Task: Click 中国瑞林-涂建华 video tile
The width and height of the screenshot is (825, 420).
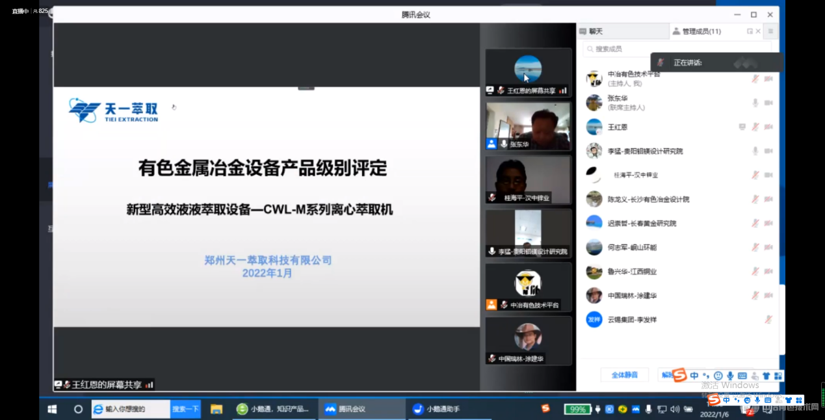Action: coord(528,340)
